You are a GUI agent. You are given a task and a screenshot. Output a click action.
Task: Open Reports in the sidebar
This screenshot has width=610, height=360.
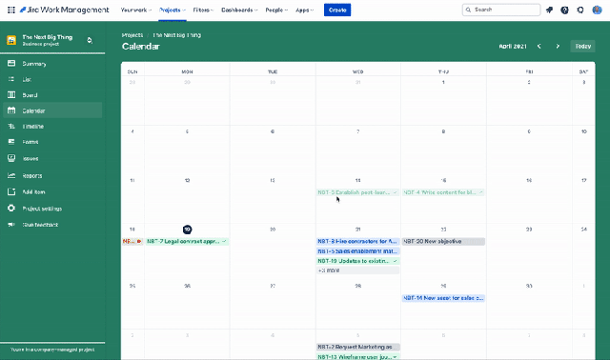tap(32, 176)
